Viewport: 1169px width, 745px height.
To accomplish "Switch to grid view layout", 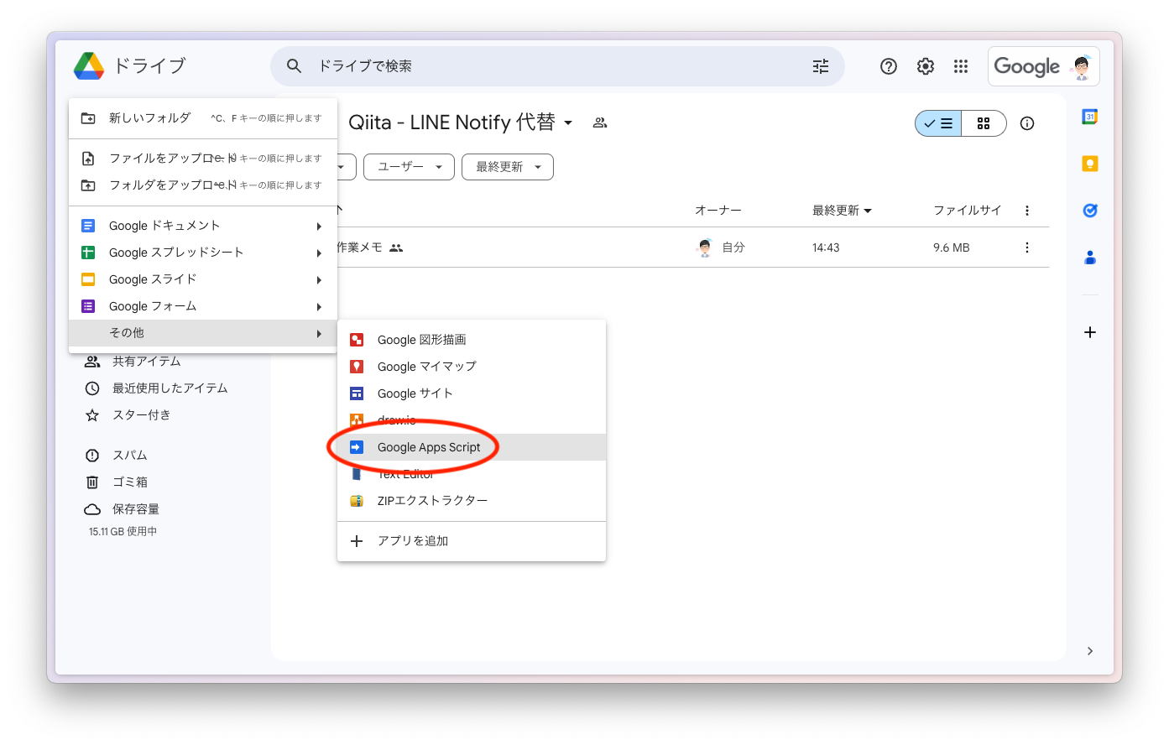I will (x=984, y=122).
